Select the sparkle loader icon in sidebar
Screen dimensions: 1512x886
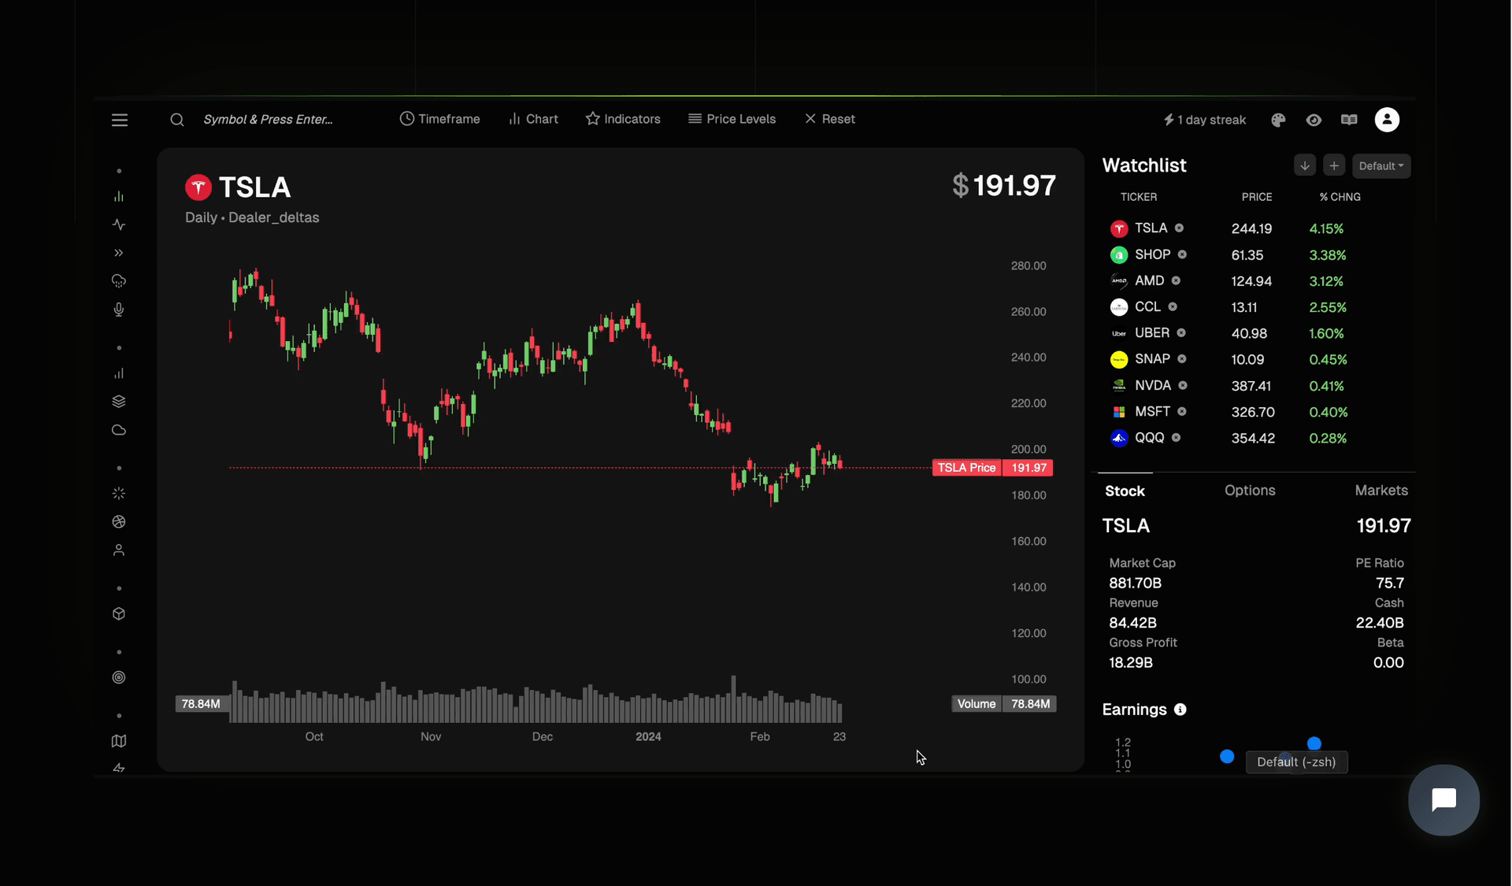[119, 494]
